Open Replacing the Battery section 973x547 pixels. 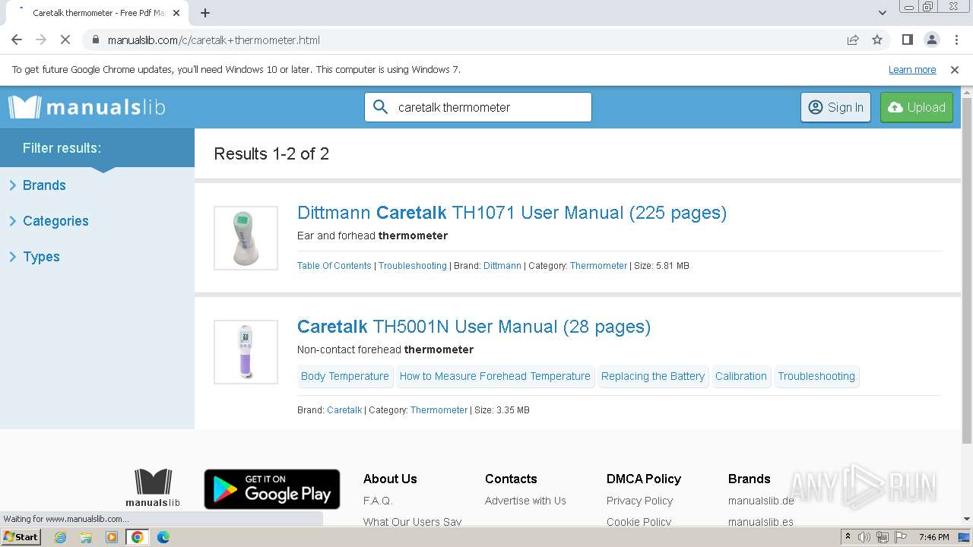tap(653, 376)
